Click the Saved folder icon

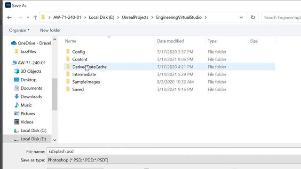[x=68, y=89]
